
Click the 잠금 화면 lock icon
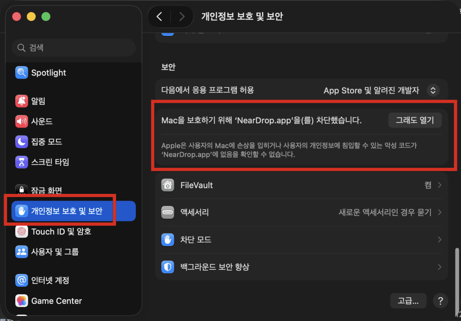click(x=22, y=190)
